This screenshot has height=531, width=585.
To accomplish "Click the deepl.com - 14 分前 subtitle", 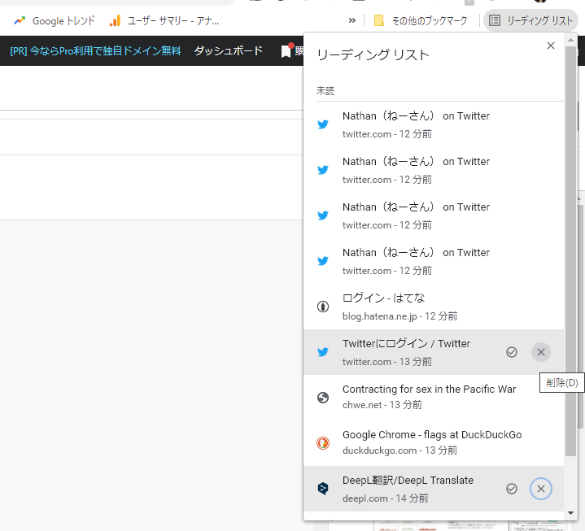I will 385,498.
